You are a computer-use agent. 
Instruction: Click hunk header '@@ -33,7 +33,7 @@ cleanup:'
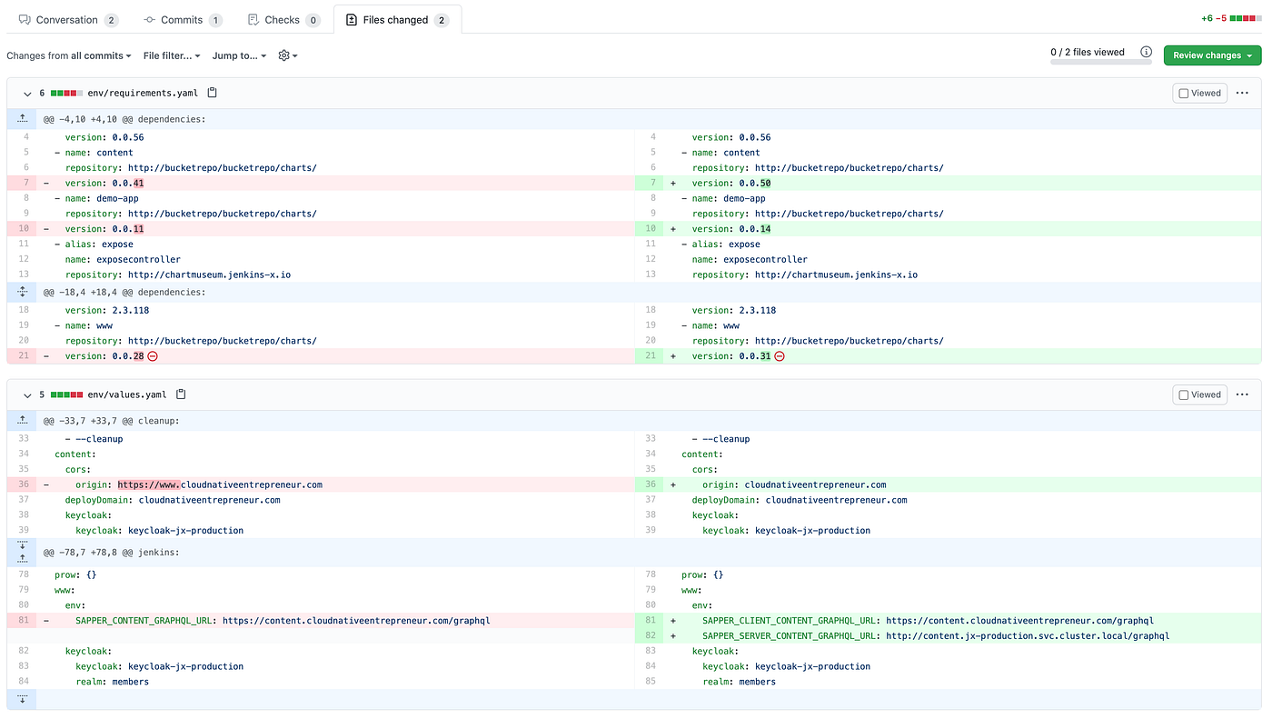pyautogui.click(x=111, y=421)
